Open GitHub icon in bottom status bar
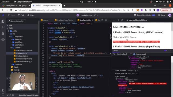Viewport: 173px width, 97px height. click(x=10, y=95)
